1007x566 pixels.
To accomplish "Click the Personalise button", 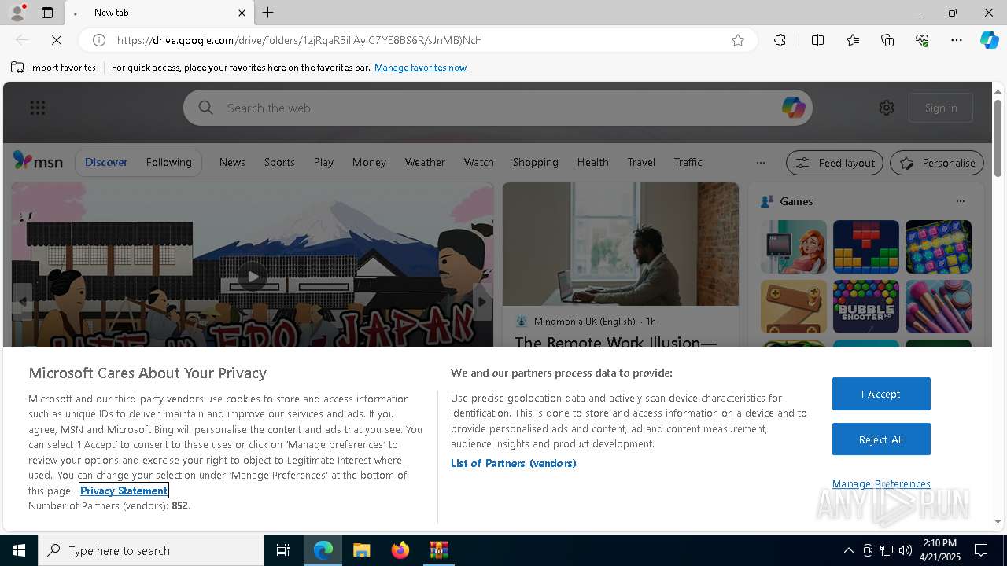I will coord(936,163).
